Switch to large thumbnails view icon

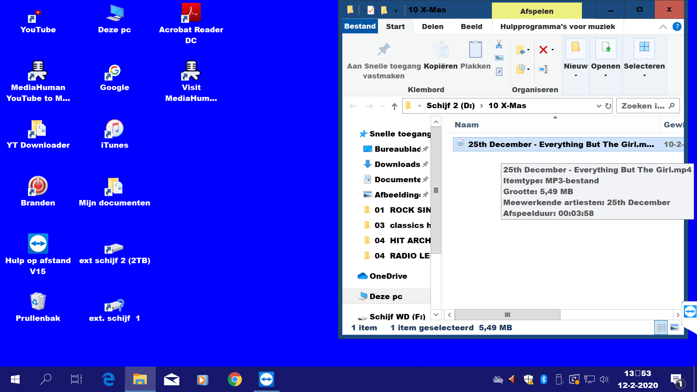point(674,328)
